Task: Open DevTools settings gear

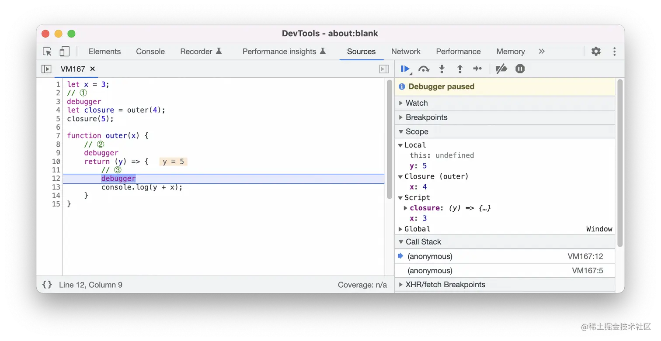Action: [x=596, y=51]
